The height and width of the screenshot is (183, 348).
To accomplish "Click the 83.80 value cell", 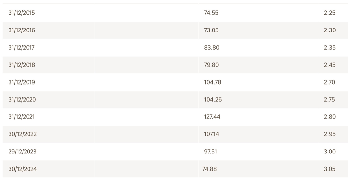I will click(212, 48).
